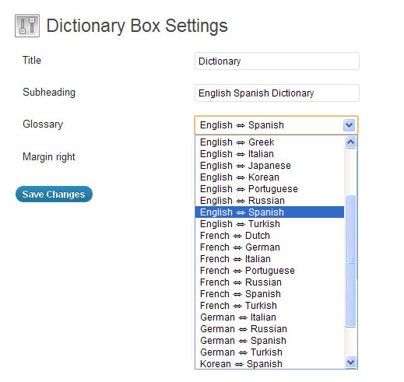Open the Glossary combo box showing English ⇔ Spanish
The width and height of the screenshot is (404, 382).
click(x=276, y=125)
